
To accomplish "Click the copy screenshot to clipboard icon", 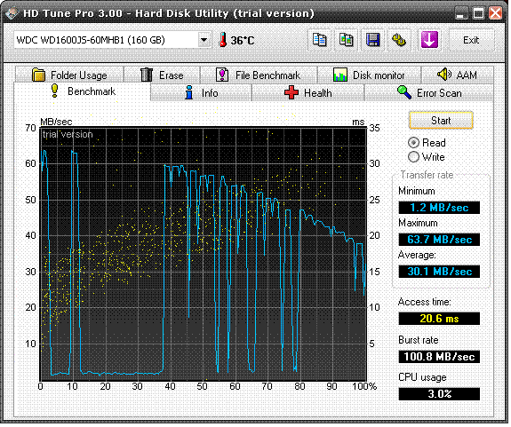I will 347,40.
